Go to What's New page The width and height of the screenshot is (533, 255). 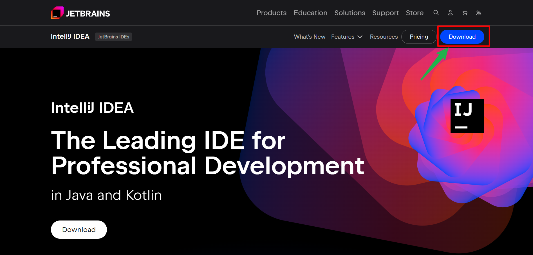click(310, 37)
